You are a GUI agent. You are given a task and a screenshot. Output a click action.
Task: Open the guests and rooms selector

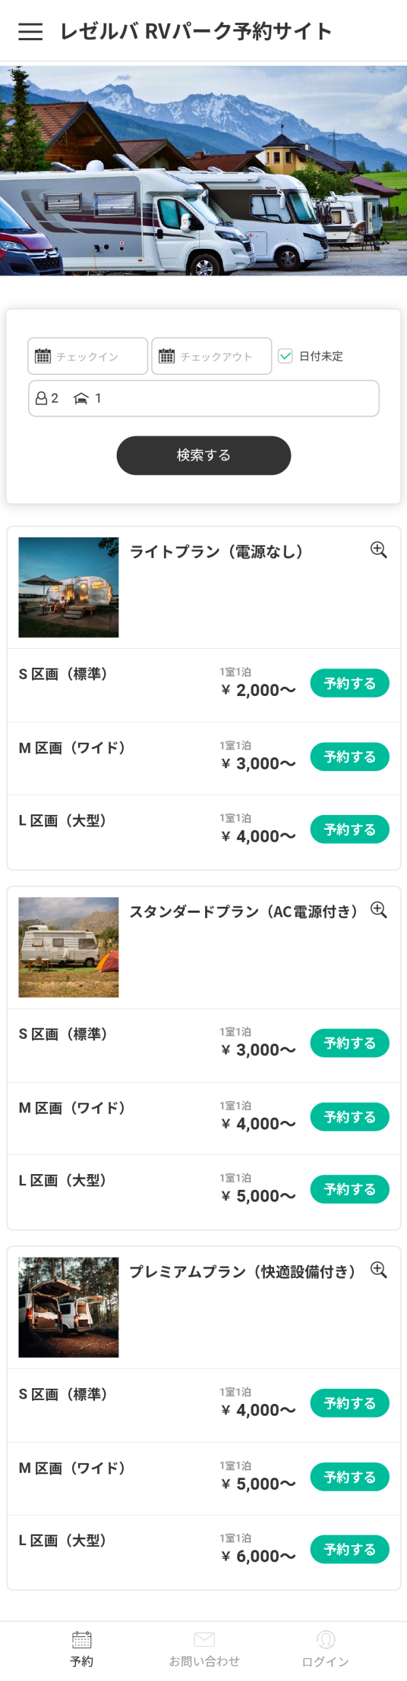203,398
